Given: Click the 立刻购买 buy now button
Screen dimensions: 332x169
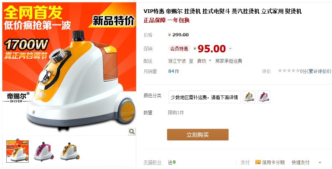Looking at the screenshot, I should click(x=198, y=134).
